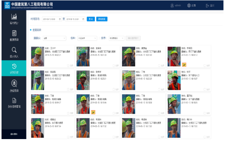Click the blue advanced search button

(x=102, y=19)
